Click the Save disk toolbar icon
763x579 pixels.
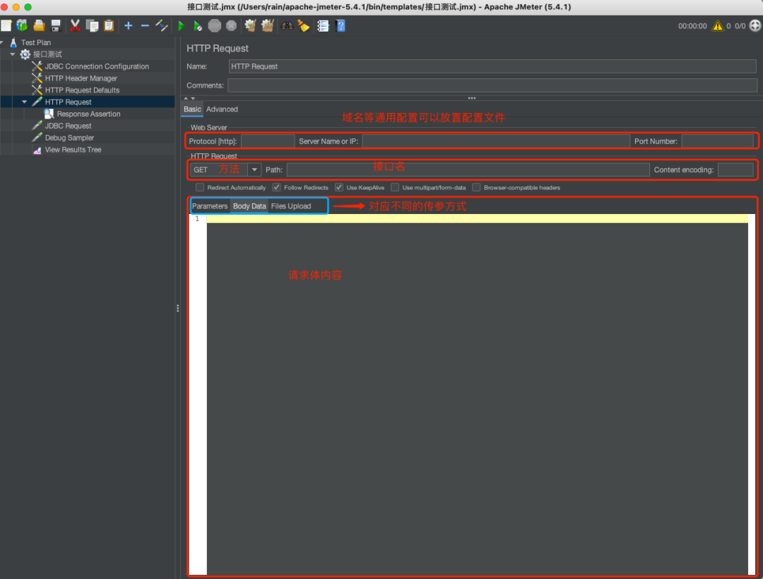click(56, 26)
